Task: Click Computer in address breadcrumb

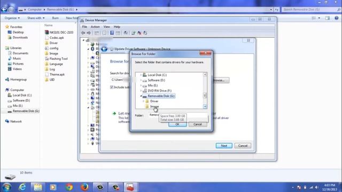Action: (x=35, y=10)
